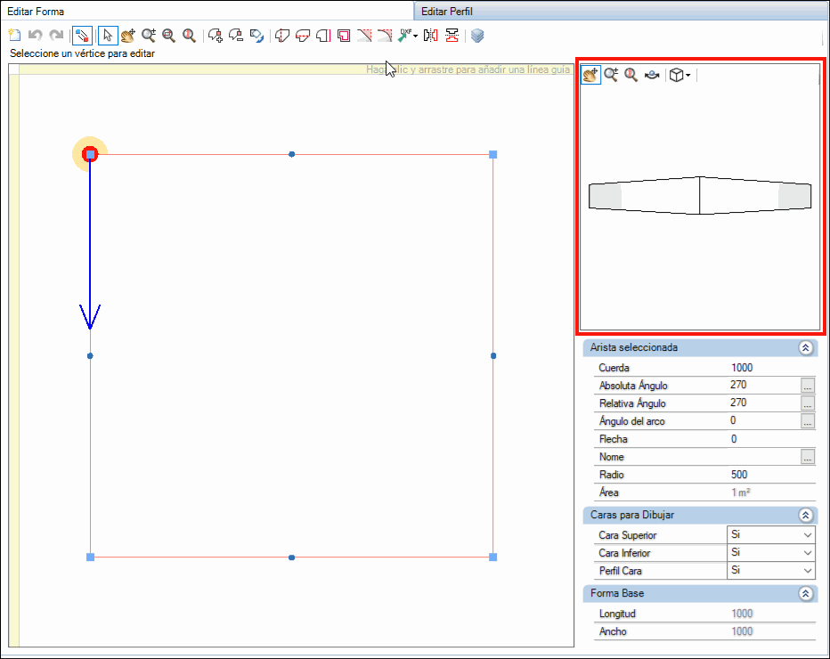Viewport: 830px width, 659px height.
Task: Click the bottom edge midpoint handle
Action: tap(292, 557)
